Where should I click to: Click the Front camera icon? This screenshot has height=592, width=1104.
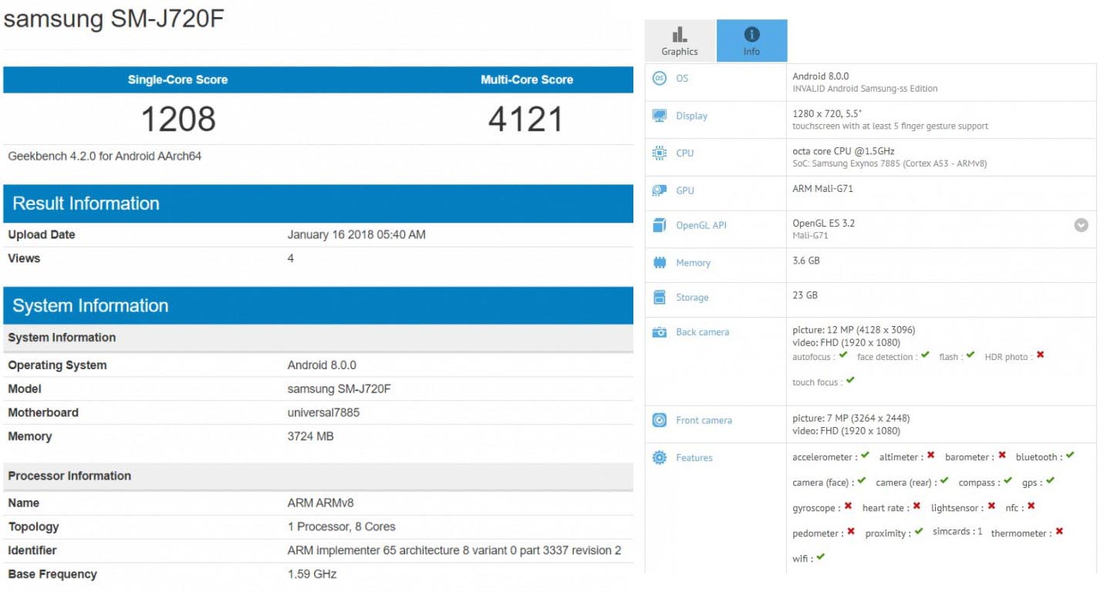[659, 420]
